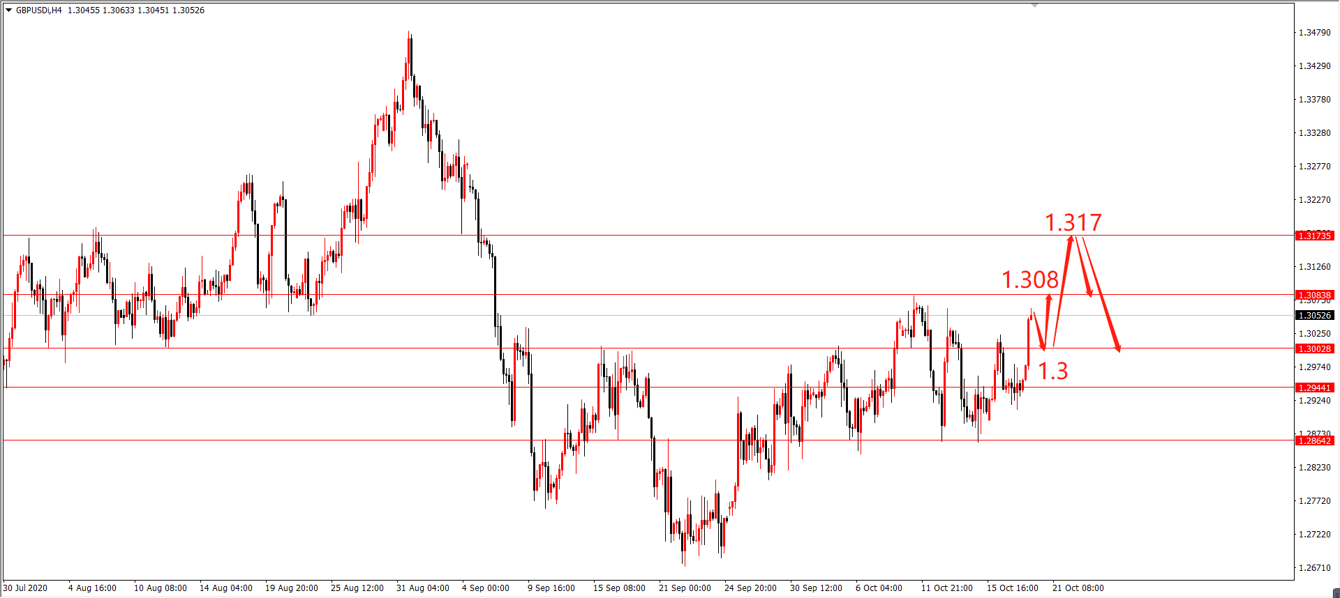The height and width of the screenshot is (598, 1340).
Task: Click the 1.32770 price axis label
Action: (x=1314, y=167)
